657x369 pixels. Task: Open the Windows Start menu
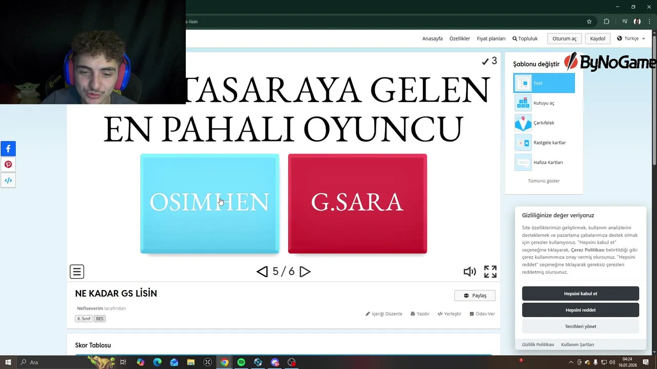point(8,362)
